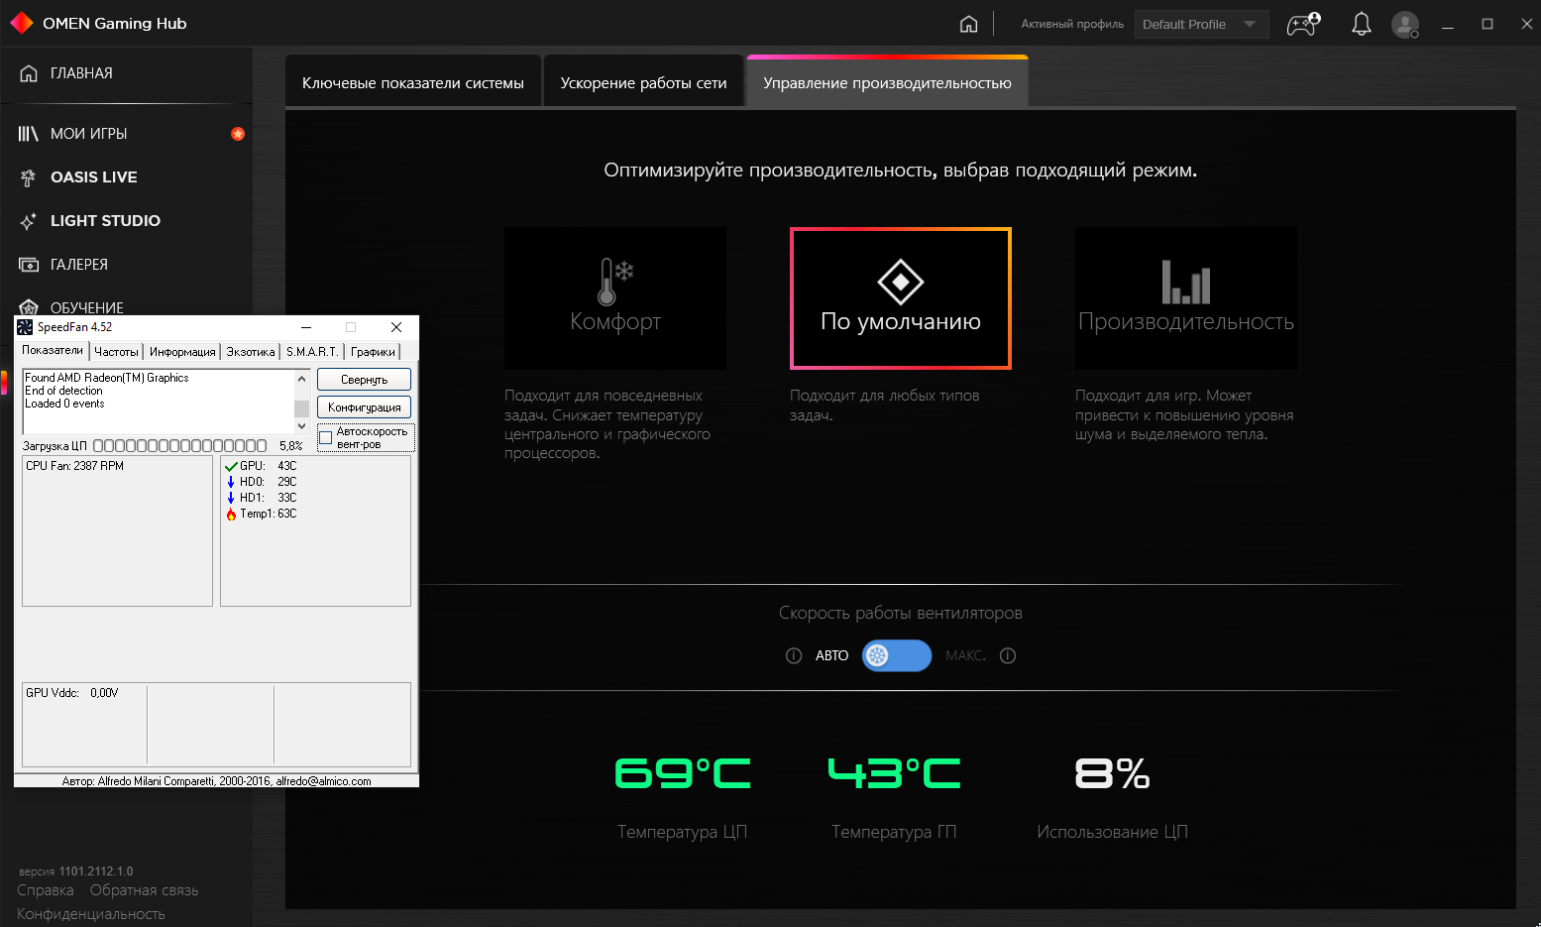
Task: Click the info icon beside АВТО
Action: point(793,655)
